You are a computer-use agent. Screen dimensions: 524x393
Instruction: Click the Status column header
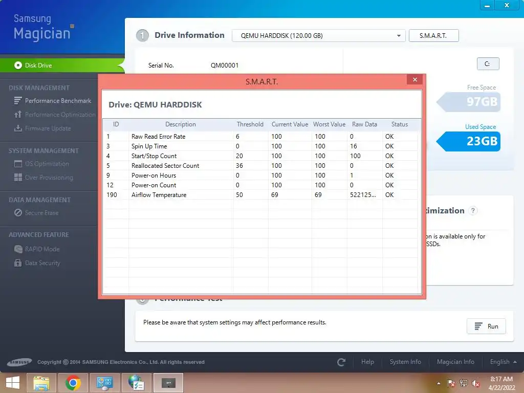tap(400, 124)
